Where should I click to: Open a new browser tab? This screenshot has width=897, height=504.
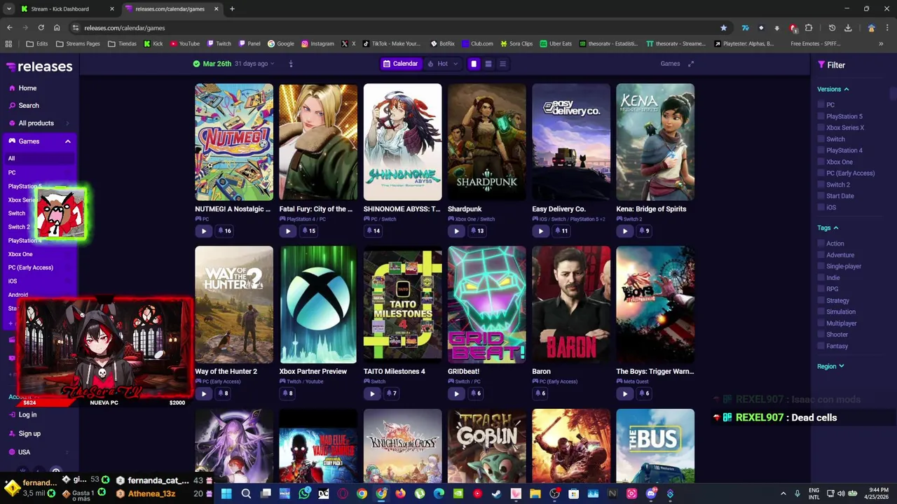(x=232, y=9)
